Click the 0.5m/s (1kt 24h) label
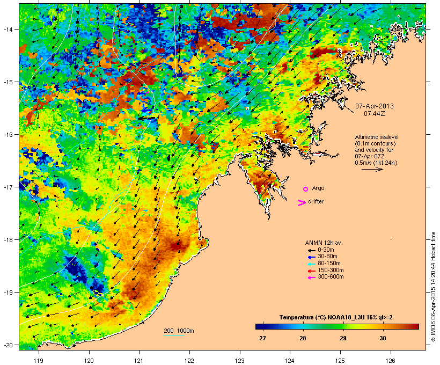Viewport: 440px width, 365px height. coord(376,163)
